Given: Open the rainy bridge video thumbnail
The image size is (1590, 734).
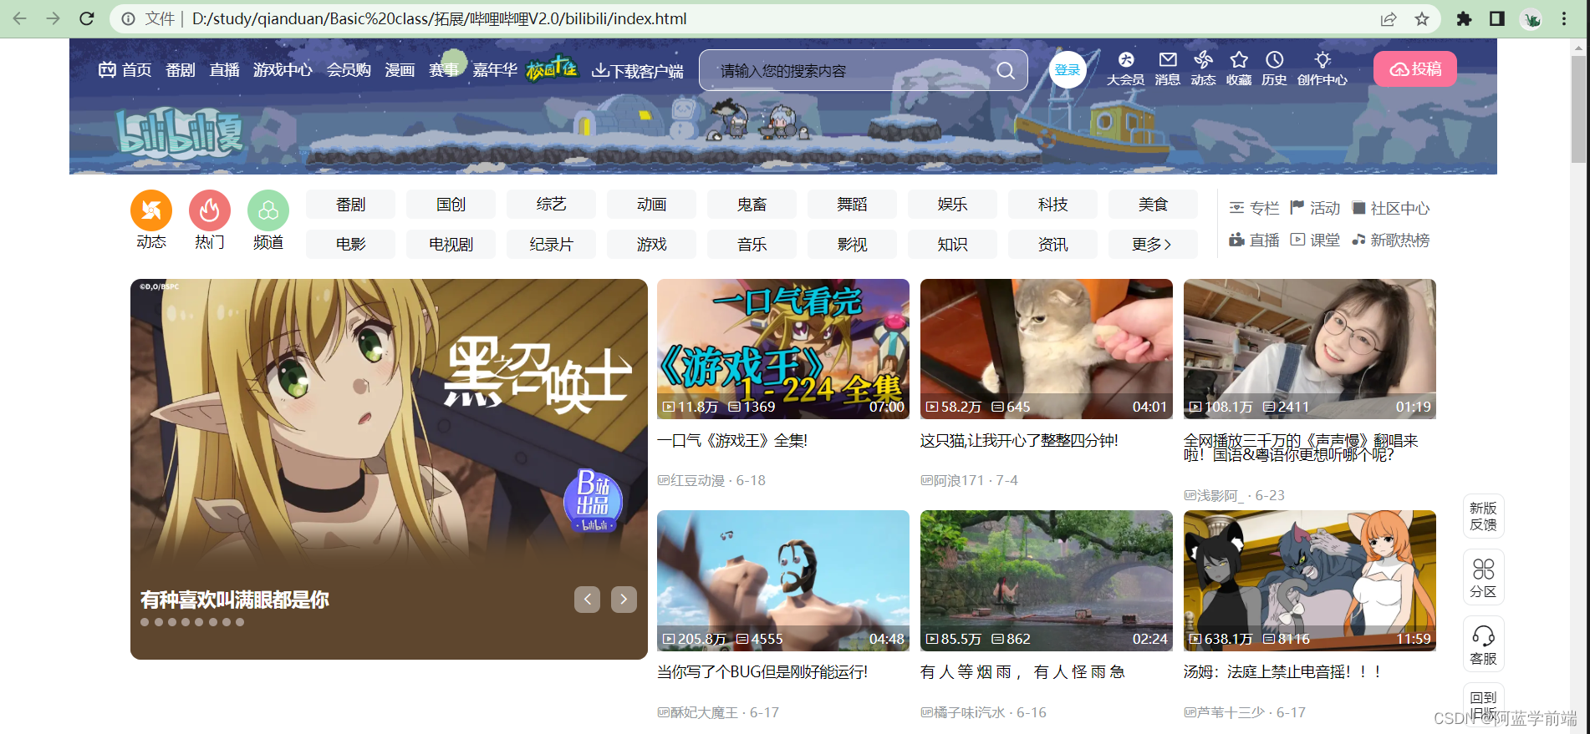Looking at the screenshot, I should pyautogui.click(x=1047, y=580).
